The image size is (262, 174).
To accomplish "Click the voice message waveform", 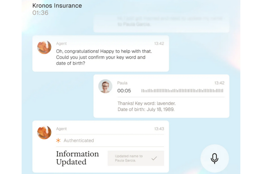I will pos(182,91).
